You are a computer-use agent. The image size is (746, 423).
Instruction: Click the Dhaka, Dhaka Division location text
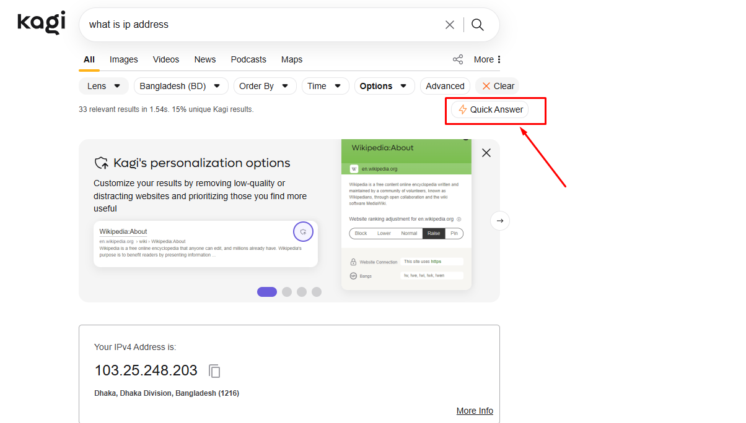click(x=167, y=393)
